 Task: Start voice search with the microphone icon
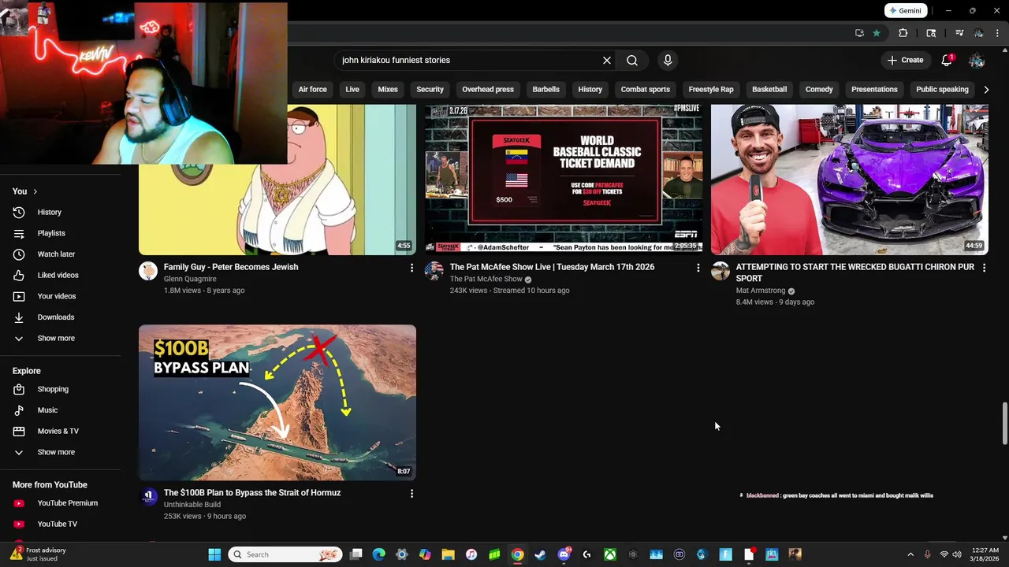(668, 60)
